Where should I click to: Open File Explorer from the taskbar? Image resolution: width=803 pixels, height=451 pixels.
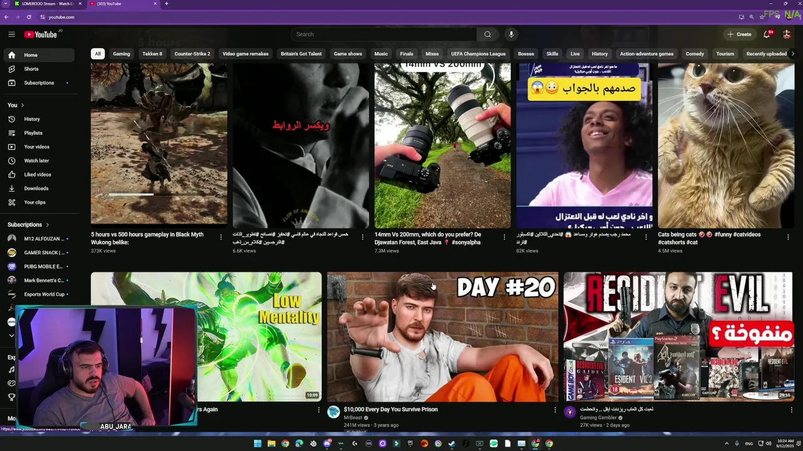272,443
